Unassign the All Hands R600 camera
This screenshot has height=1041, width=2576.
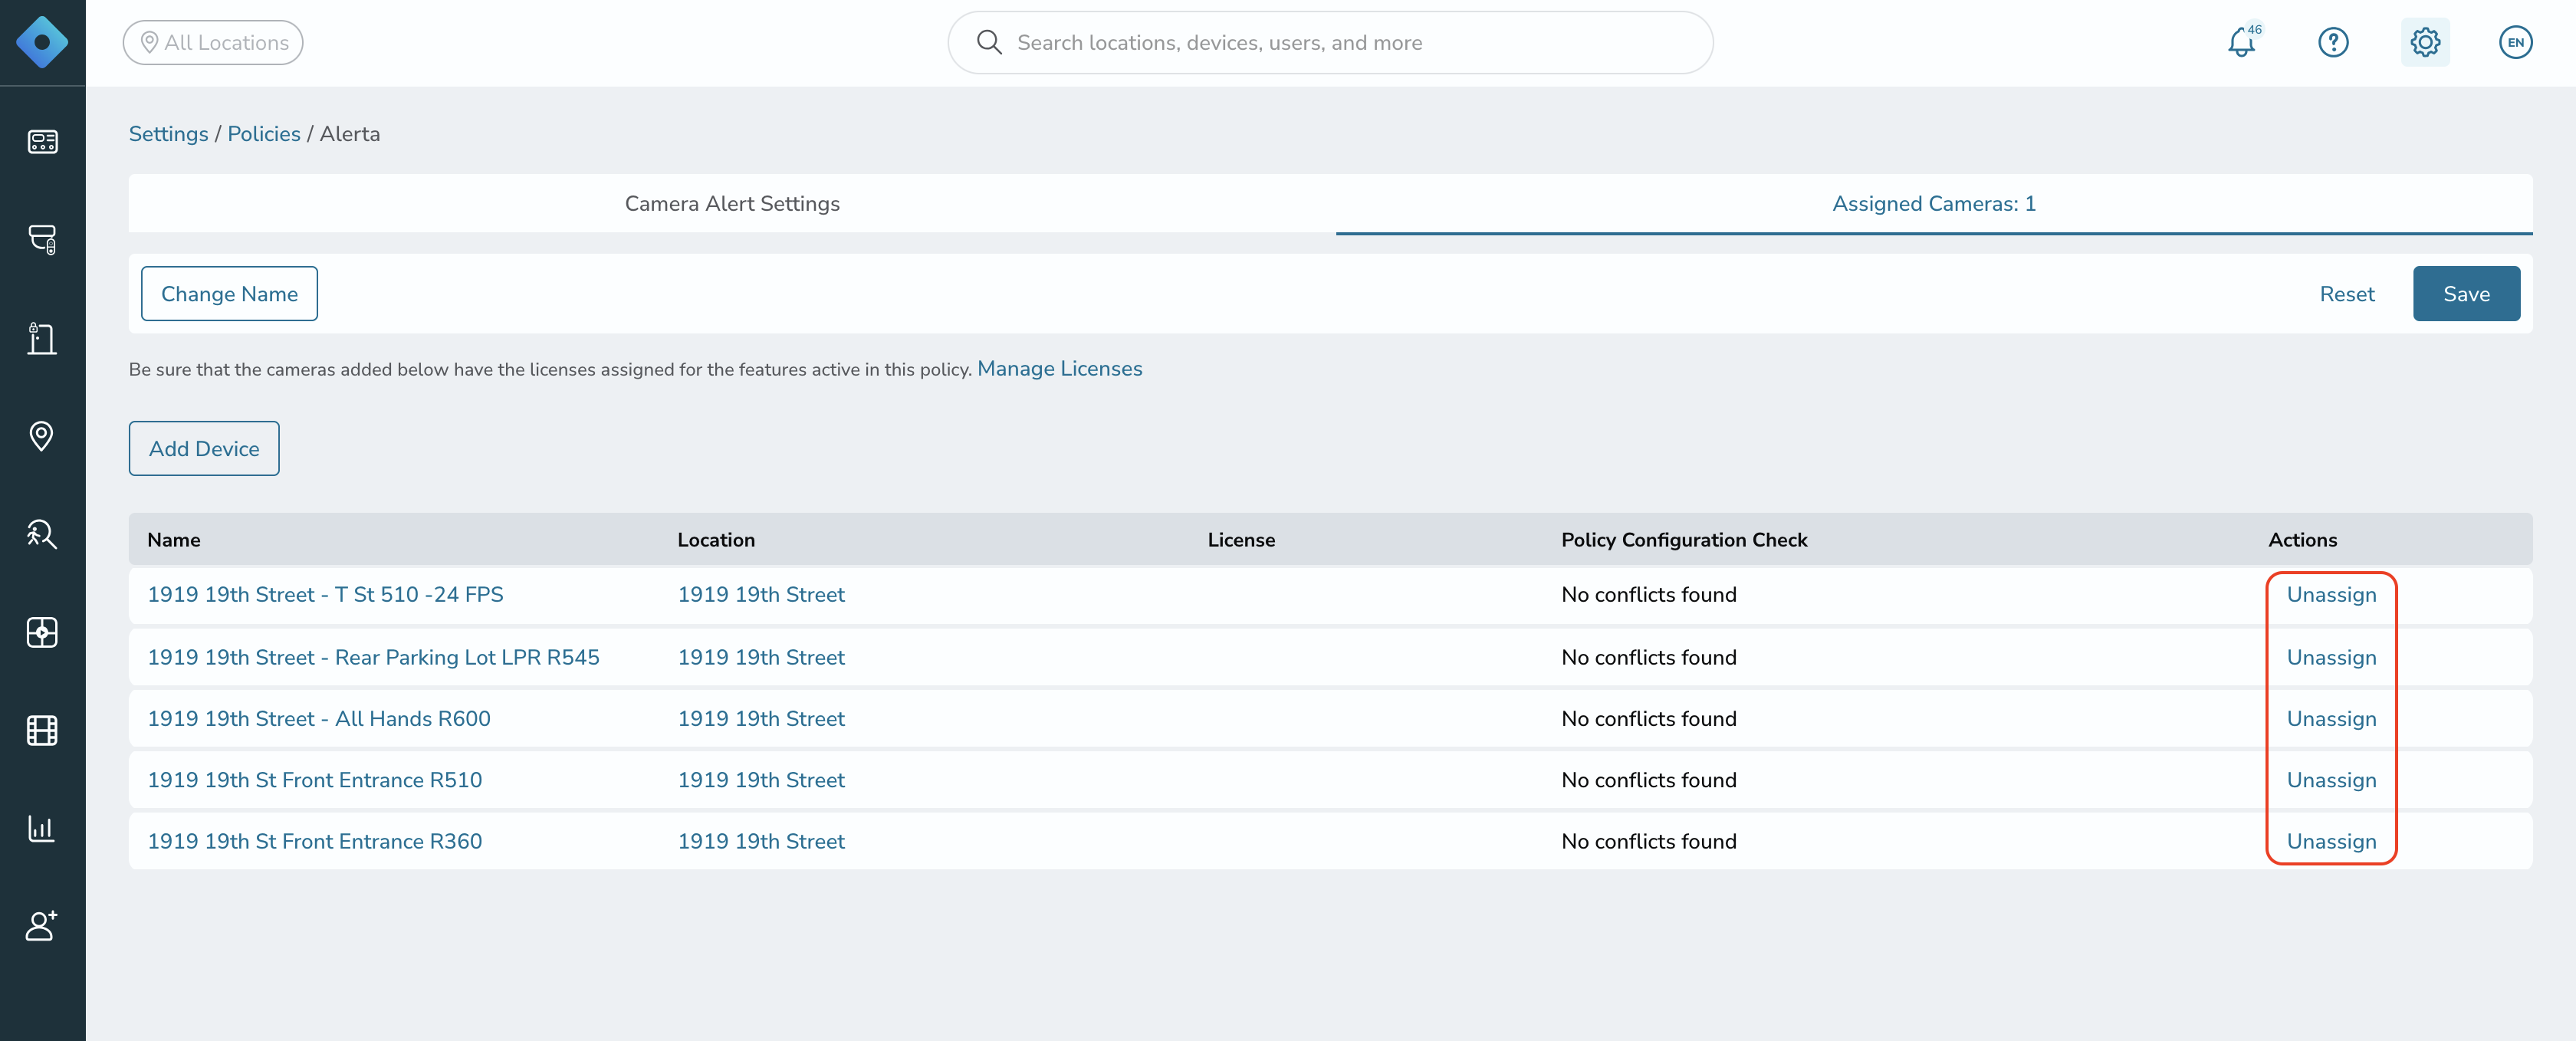[x=2331, y=719]
